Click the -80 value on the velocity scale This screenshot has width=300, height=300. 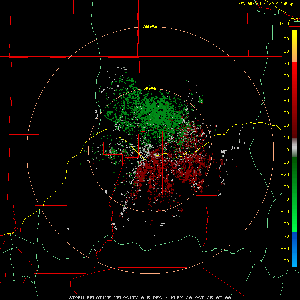[285, 249]
